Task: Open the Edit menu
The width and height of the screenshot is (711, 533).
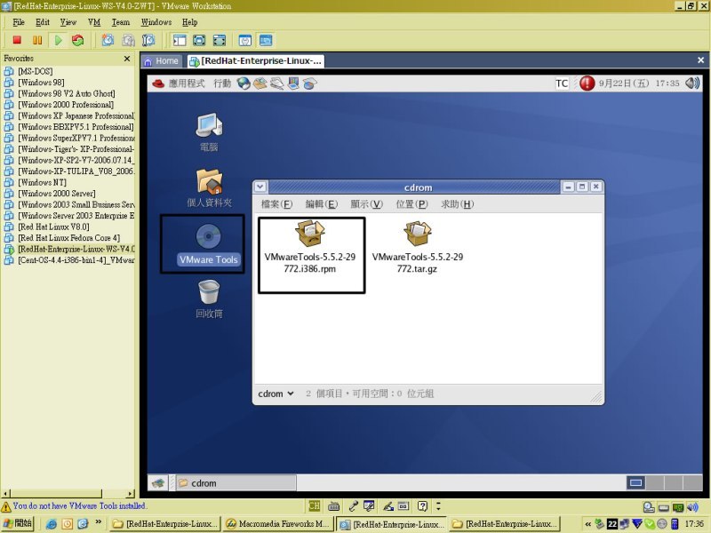Action: [43, 22]
